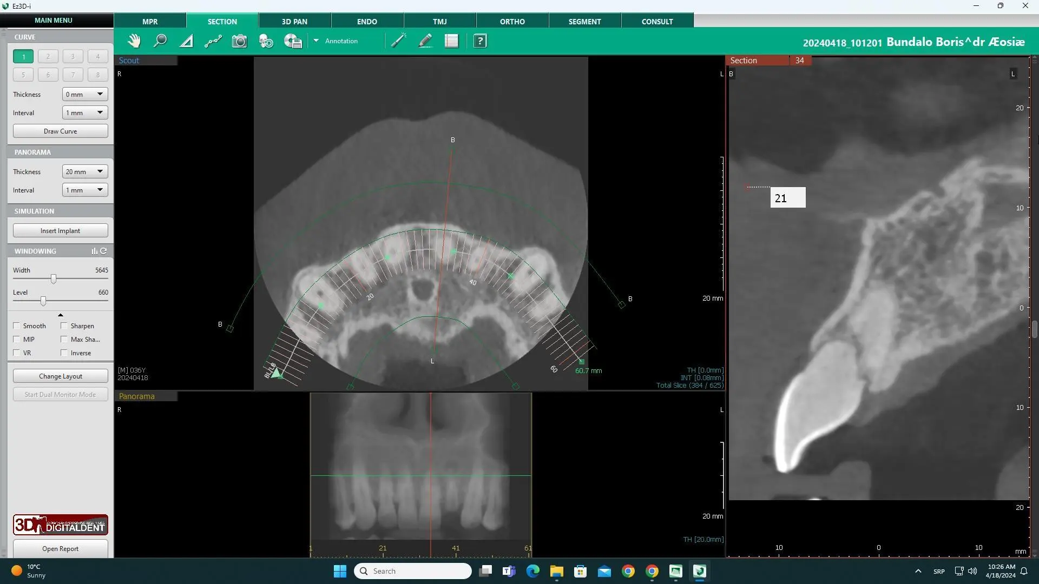This screenshot has width=1039, height=584.
Task: Enable the MIP checkbox
Action: click(x=17, y=339)
